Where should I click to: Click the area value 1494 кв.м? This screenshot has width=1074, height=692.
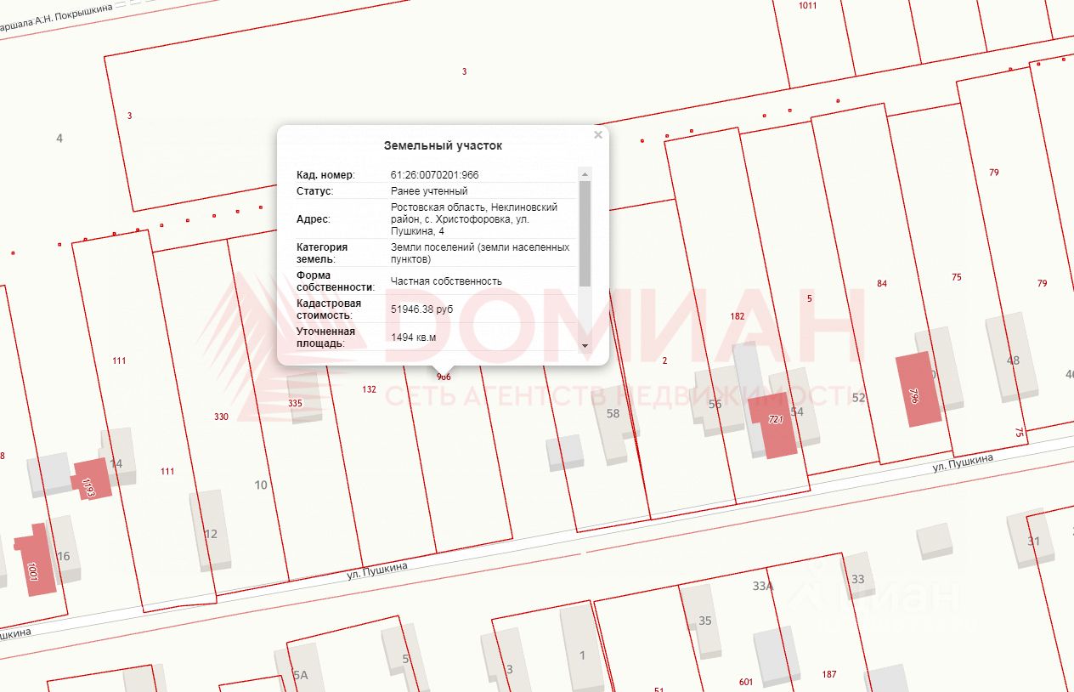(x=413, y=337)
